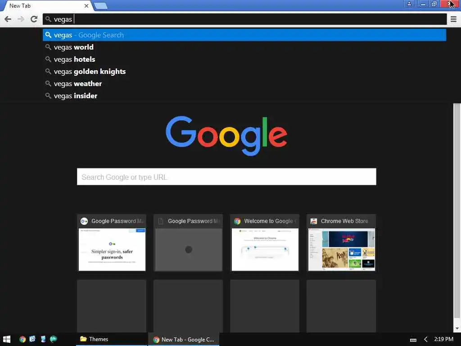Reload the page with refresh icon
Screen dimensions: 461x346
click(34, 19)
